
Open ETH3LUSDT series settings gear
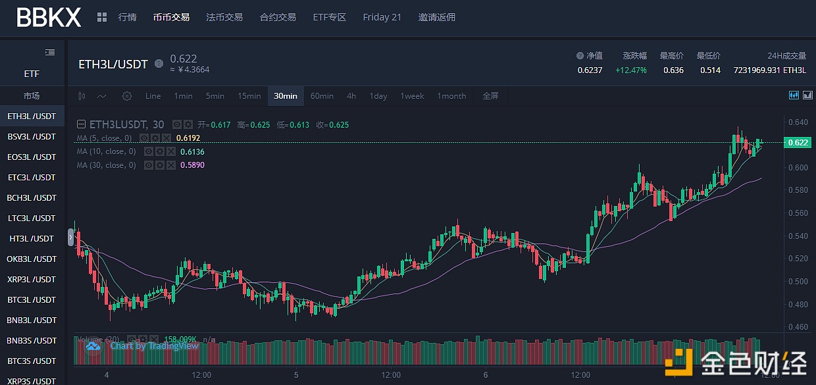[188, 124]
